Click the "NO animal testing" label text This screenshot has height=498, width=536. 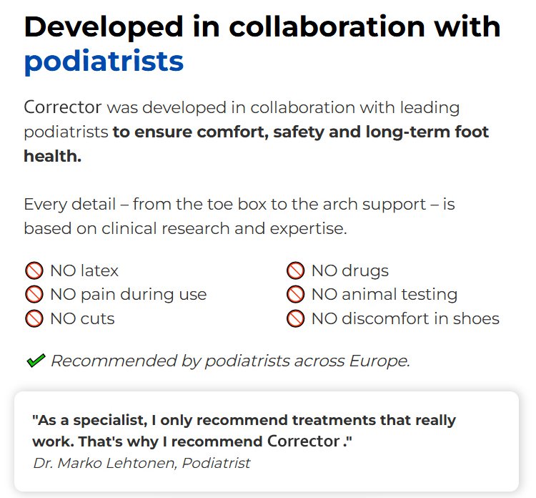pyautogui.click(x=384, y=295)
